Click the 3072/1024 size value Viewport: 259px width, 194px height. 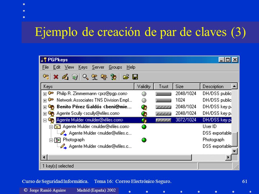tap(186, 120)
